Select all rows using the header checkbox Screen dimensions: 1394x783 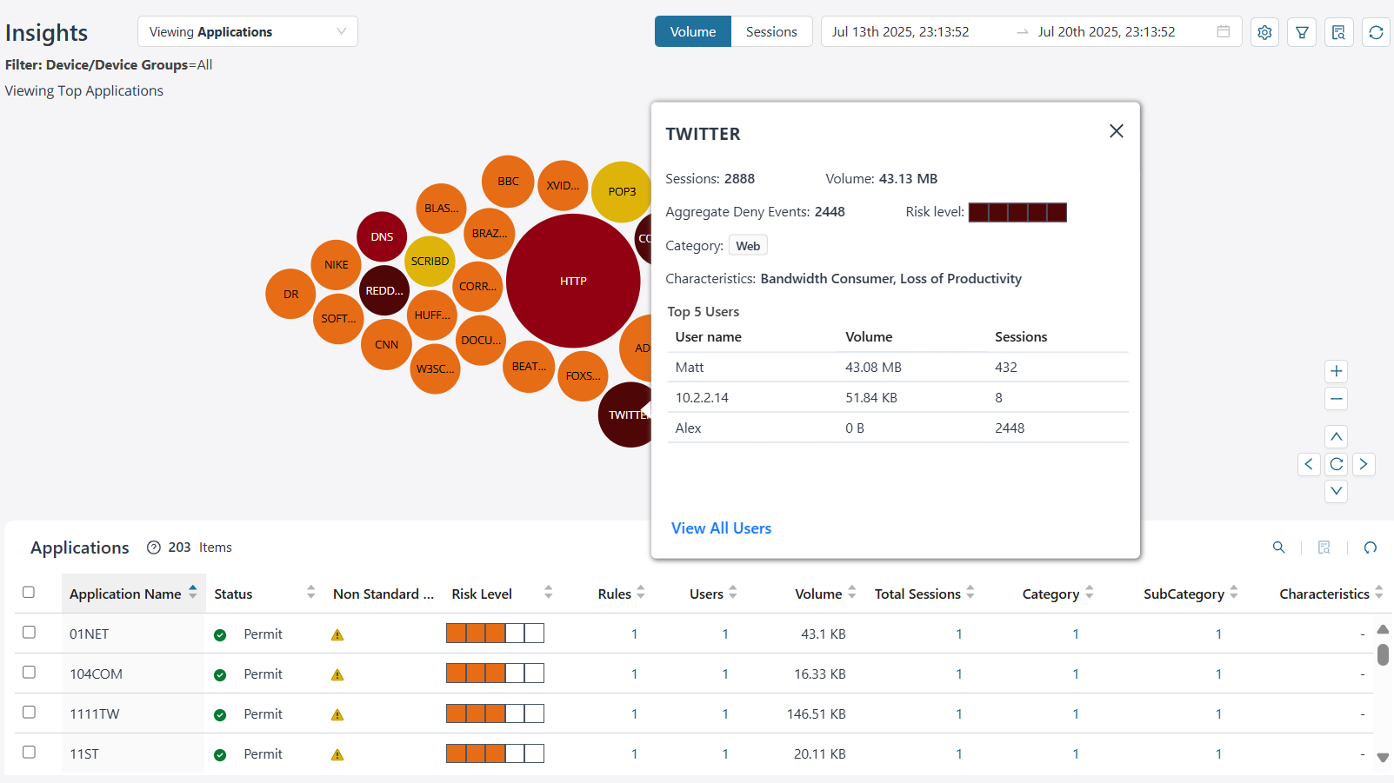pyautogui.click(x=28, y=592)
